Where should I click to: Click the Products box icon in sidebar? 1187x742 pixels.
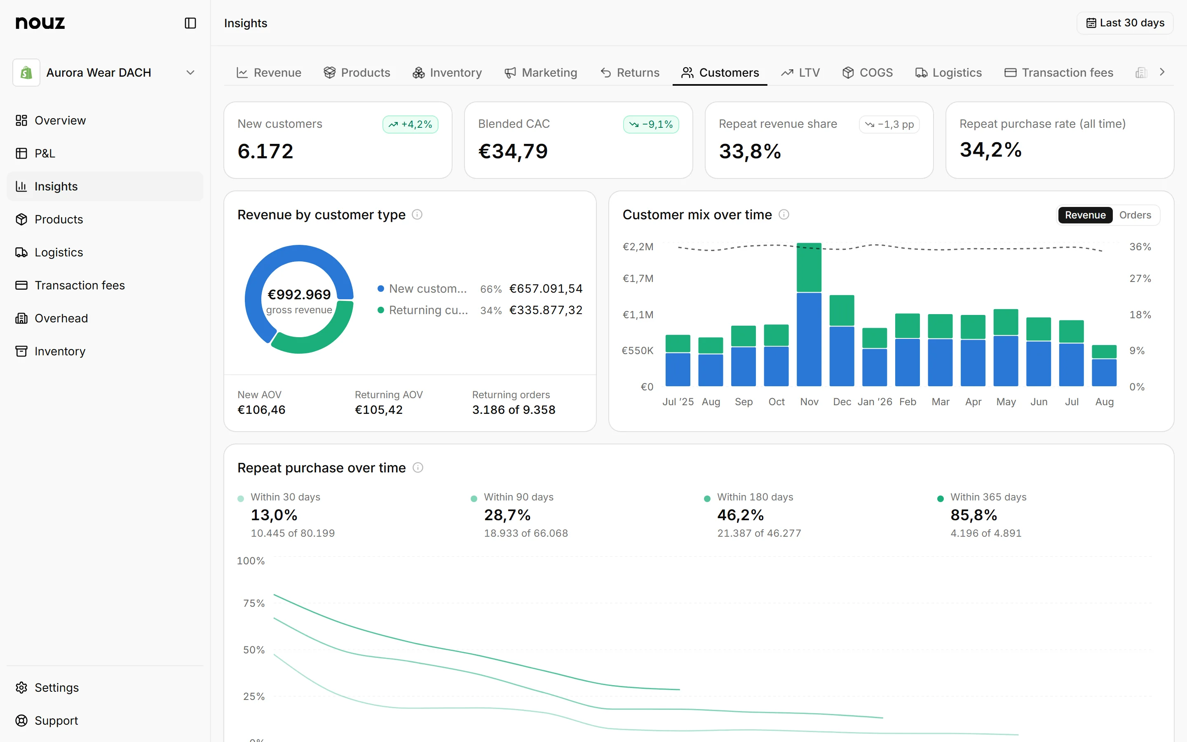click(21, 219)
